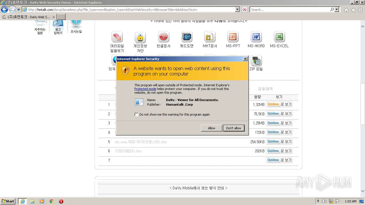The height and width of the screenshot is (205, 365).
Task: Click the browser Forward arrow
Action: pyautogui.click(x=12, y=9)
